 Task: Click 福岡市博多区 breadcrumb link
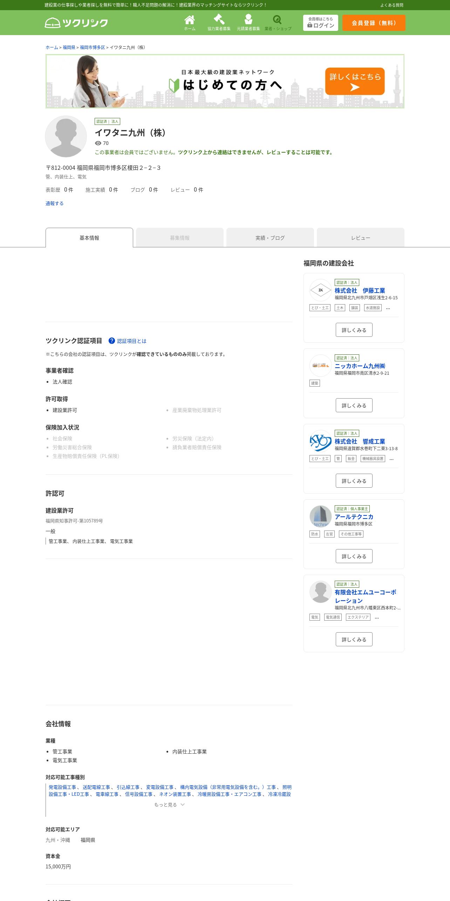pyautogui.click(x=93, y=47)
